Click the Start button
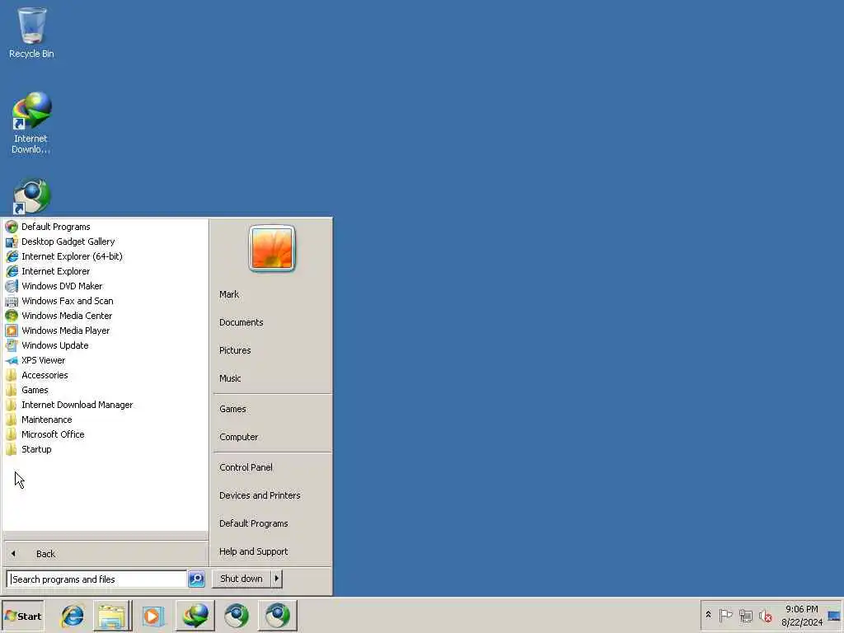Screen dimensions: 844x633 click(x=22, y=616)
